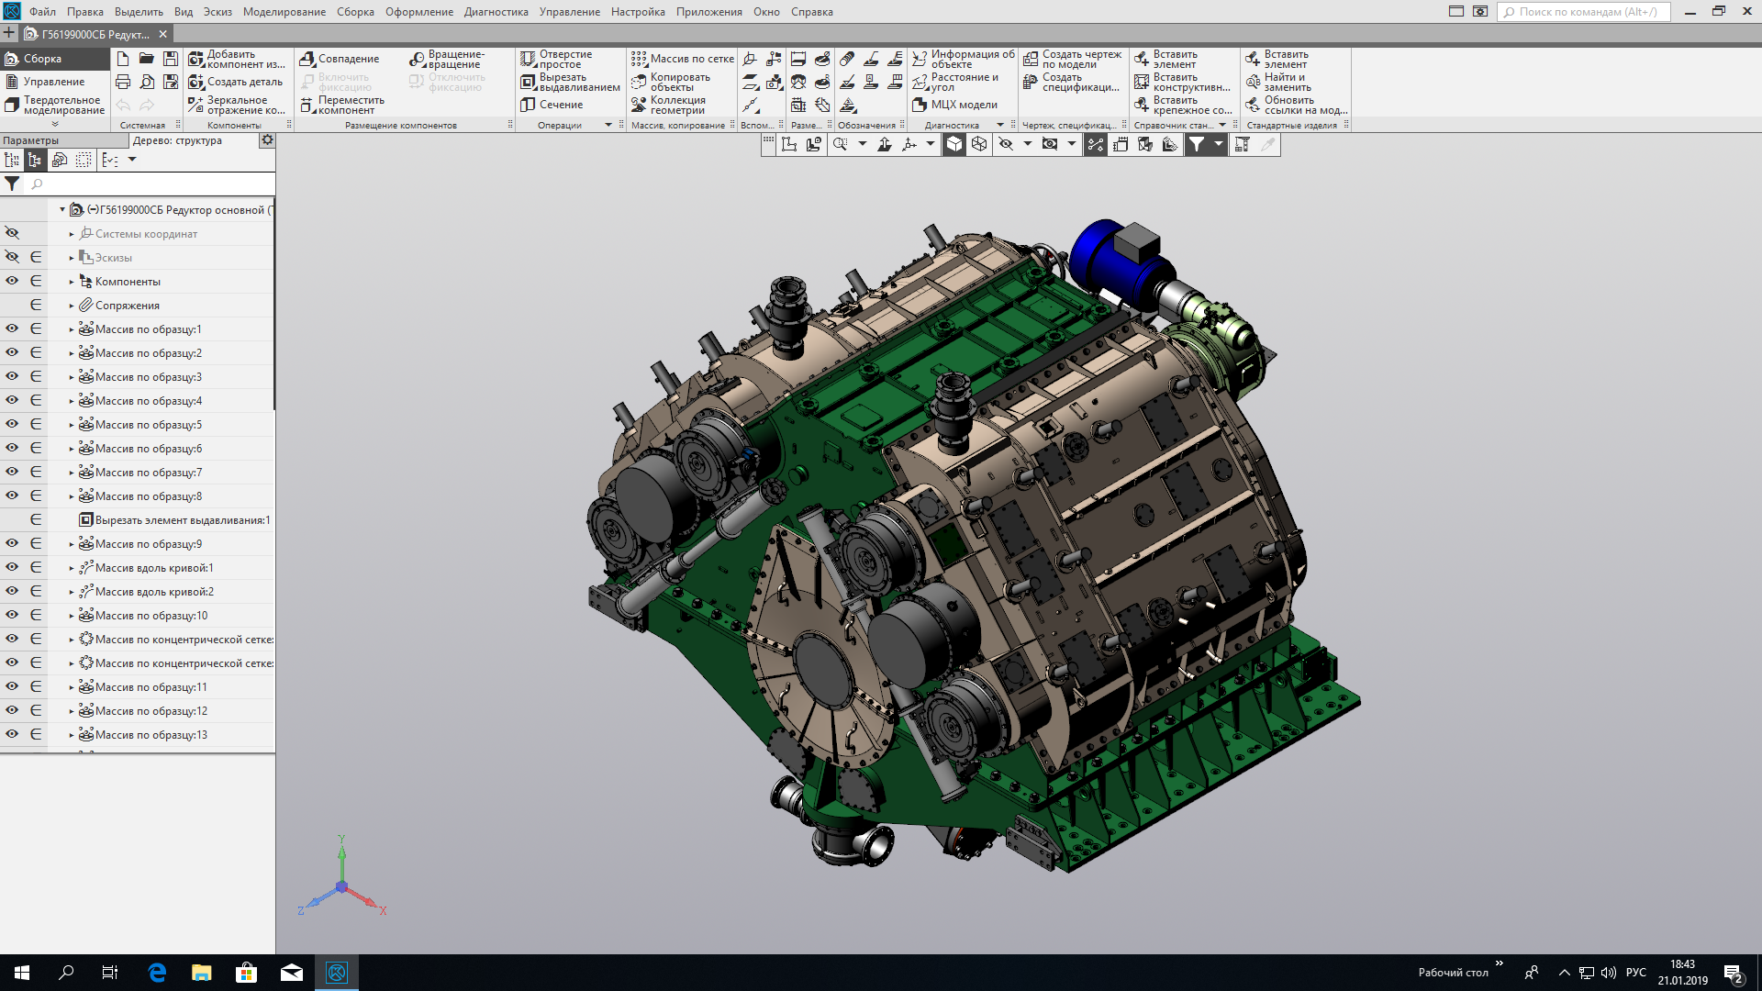
Task: Open the Моделирование menu
Action: pyautogui.click(x=284, y=12)
